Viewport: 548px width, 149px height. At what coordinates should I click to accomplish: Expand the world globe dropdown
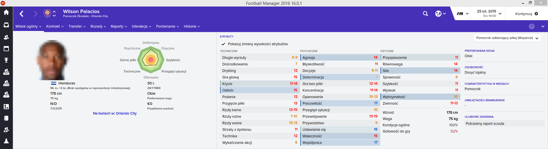pos(441,14)
